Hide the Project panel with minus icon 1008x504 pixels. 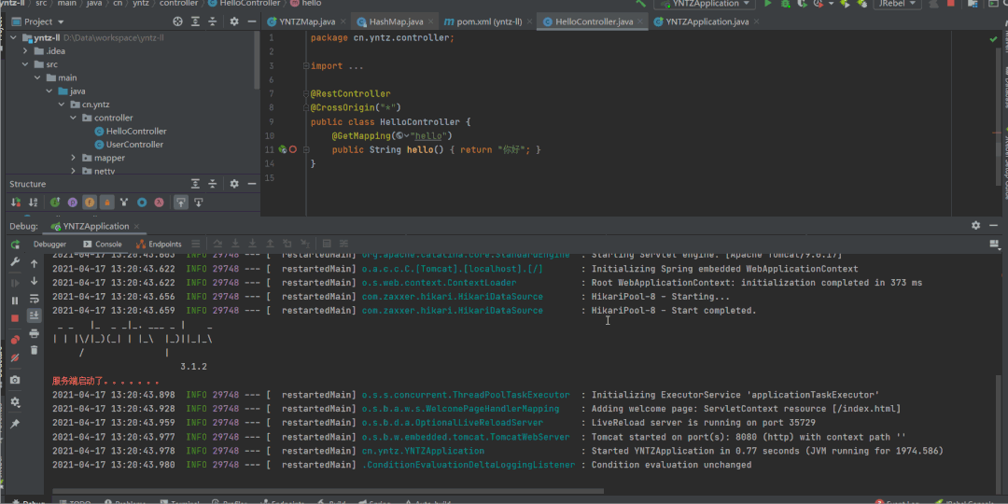pos(251,21)
